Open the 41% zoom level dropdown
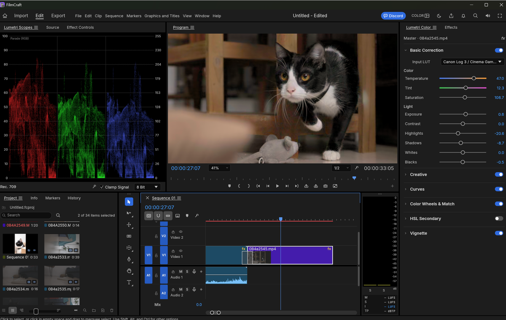Viewport: 506px width, 320px height. tap(219, 168)
